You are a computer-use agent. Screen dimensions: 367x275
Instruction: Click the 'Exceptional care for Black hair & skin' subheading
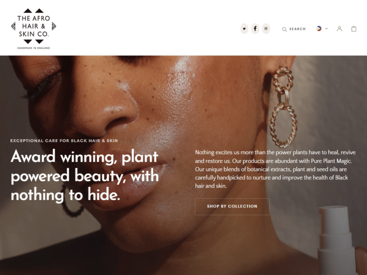coord(64,141)
